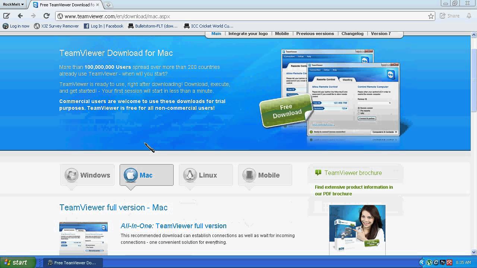This screenshot has height=268, width=477.
Task: Click the 'TeamViewer full version - Mac' heading
Action: tap(113, 207)
